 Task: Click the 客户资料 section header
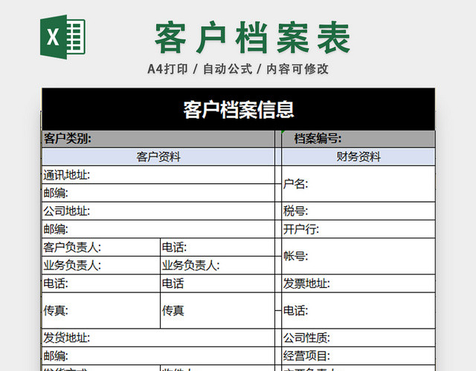coord(158,157)
